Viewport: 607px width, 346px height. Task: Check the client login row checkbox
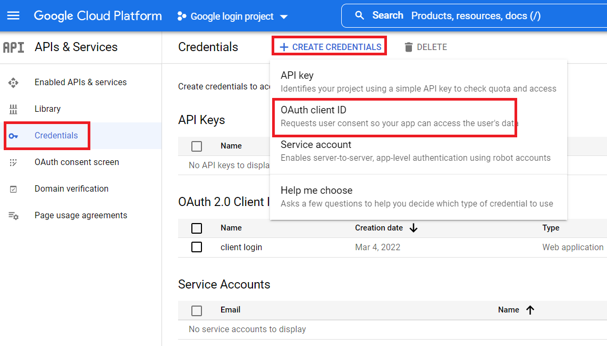(197, 247)
